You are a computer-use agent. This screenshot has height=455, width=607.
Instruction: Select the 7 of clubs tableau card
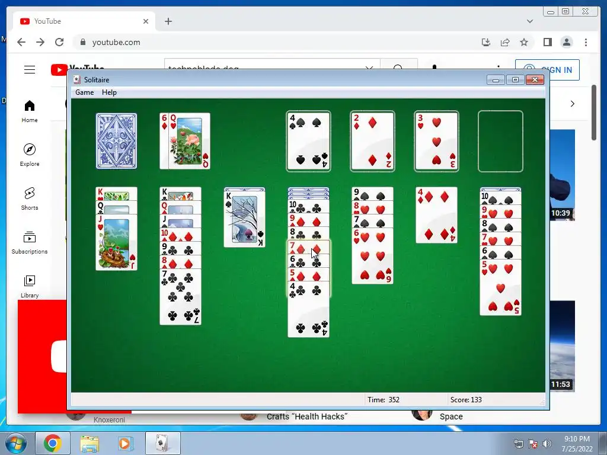click(180, 297)
